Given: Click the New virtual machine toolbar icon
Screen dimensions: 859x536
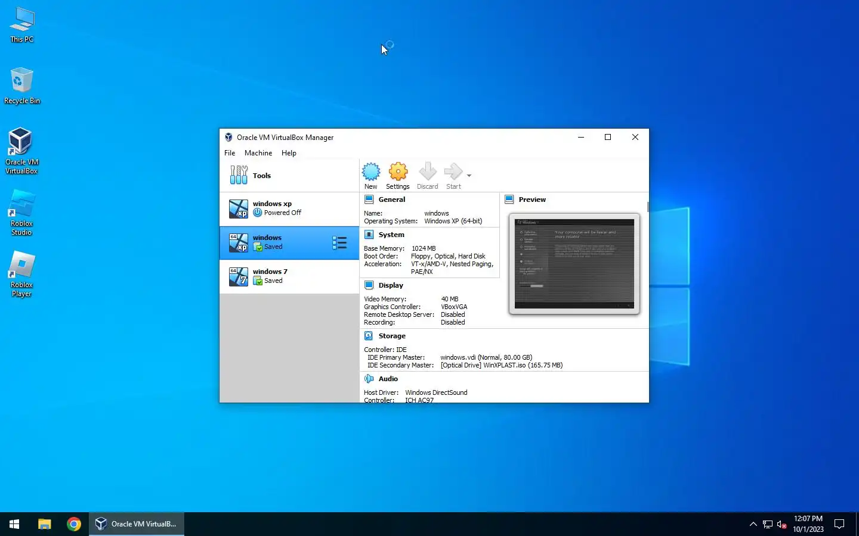Looking at the screenshot, I should coord(371,176).
